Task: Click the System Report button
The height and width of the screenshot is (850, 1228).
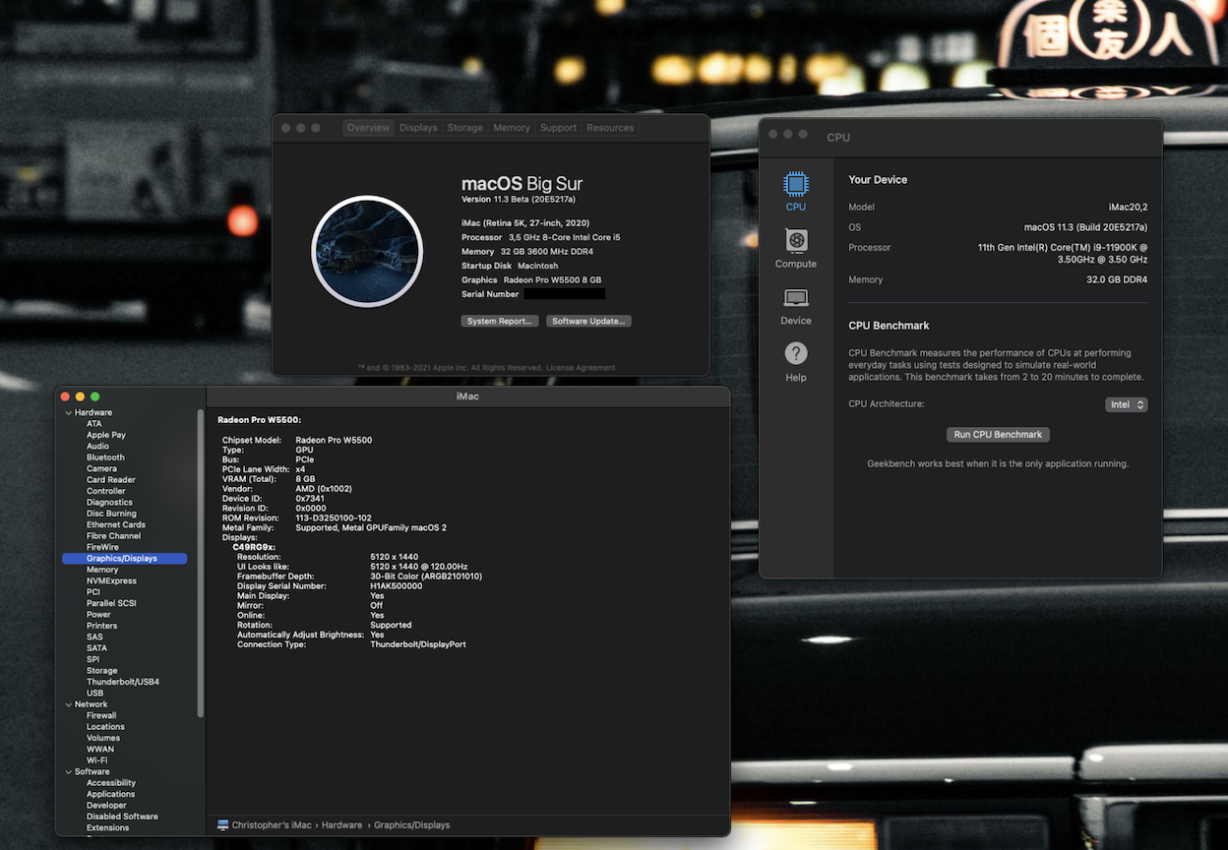Action: pos(500,321)
